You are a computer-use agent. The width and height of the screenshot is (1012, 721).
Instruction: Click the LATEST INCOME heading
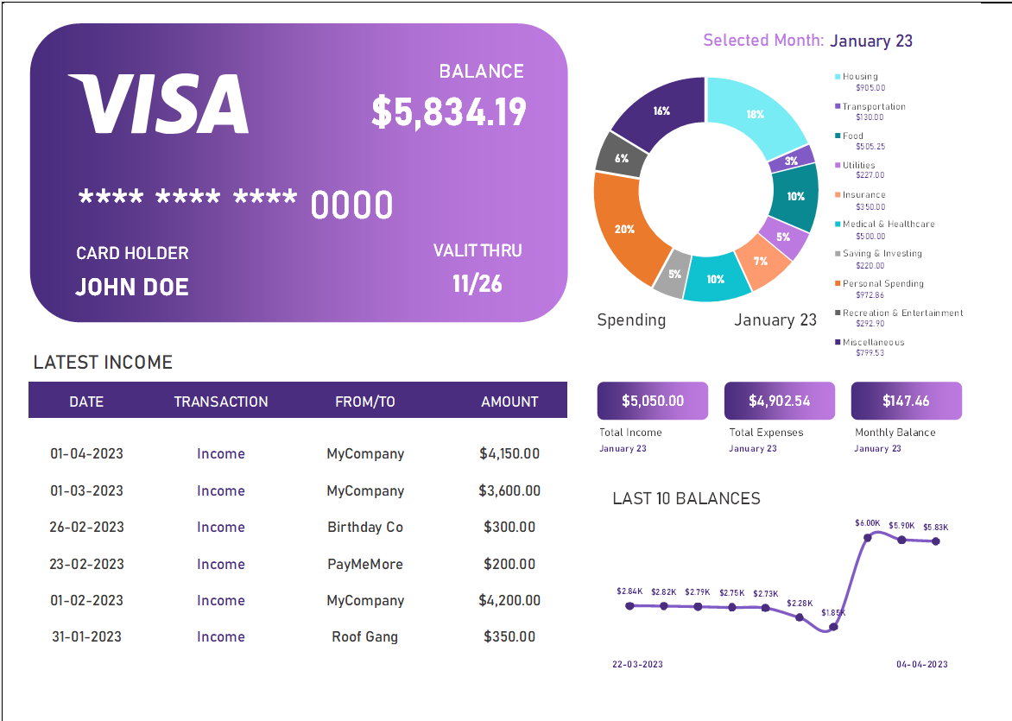pyautogui.click(x=104, y=362)
